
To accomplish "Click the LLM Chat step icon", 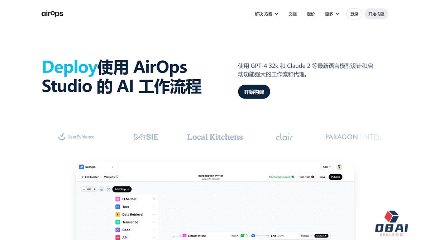I will (x=118, y=199).
